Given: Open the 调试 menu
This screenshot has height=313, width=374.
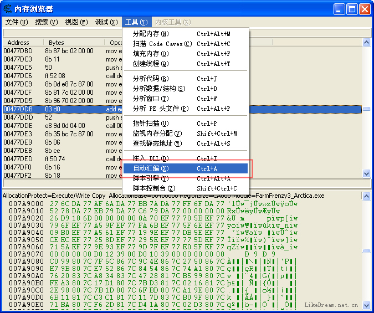Looking at the screenshot, I should point(106,22).
